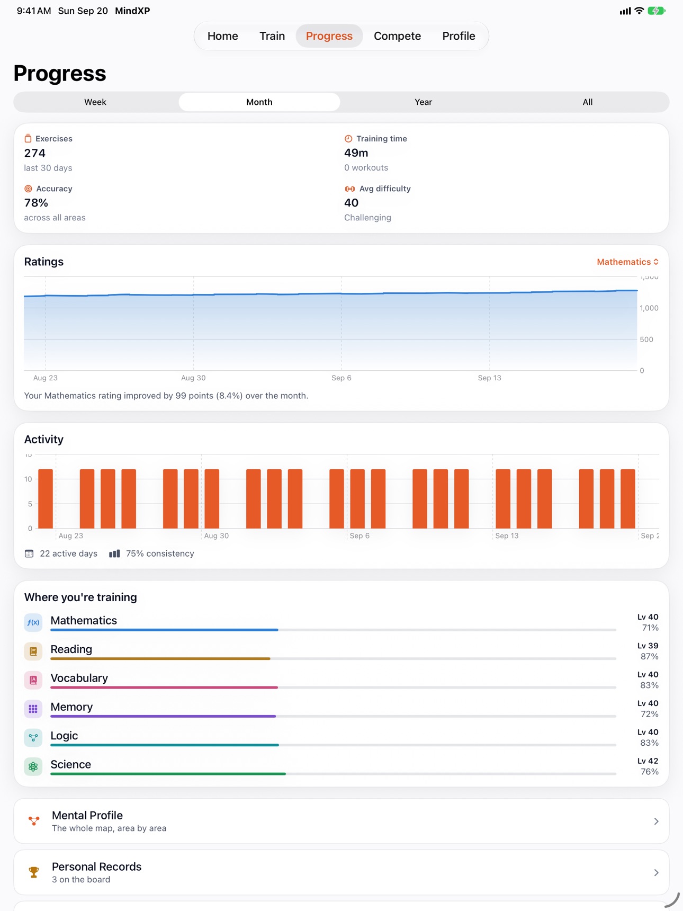Go to the Home tab
Viewport: 683px width, 911px height.
(x=223, y=36)
